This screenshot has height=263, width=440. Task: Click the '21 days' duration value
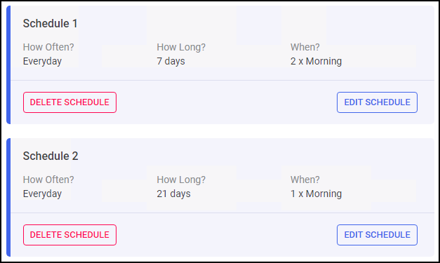(x=173, y=194)
